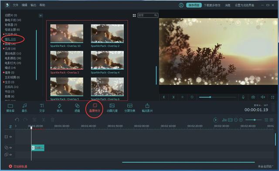Click the timeline zoom slider
The width and height of the screenshot is (279, 171).
point(253,120)
